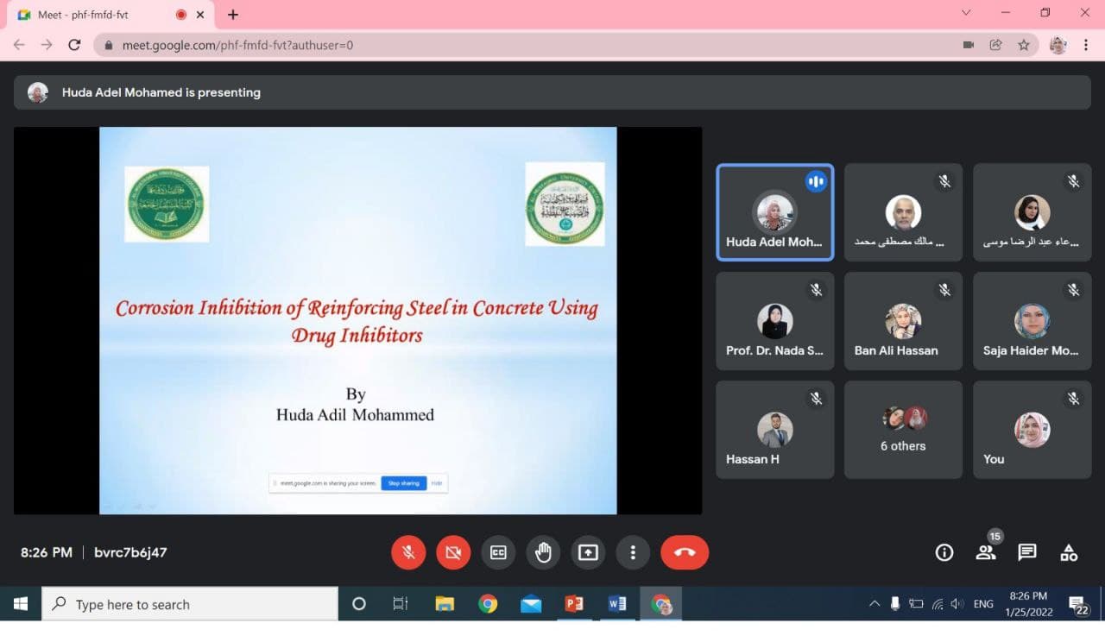Toggle mute state on Hassan H's tile

click(x=816, y=398)
